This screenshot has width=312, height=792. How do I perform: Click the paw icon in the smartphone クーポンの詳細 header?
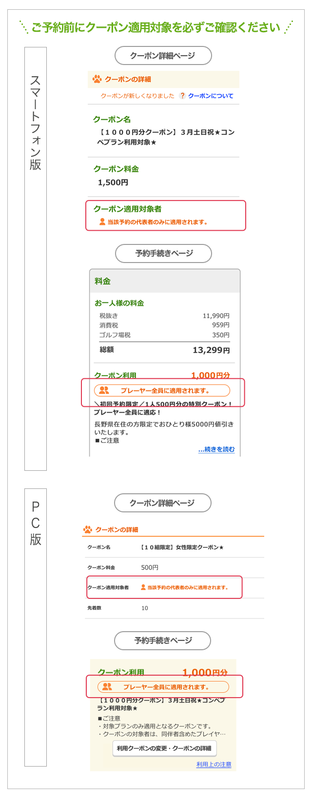97,79
